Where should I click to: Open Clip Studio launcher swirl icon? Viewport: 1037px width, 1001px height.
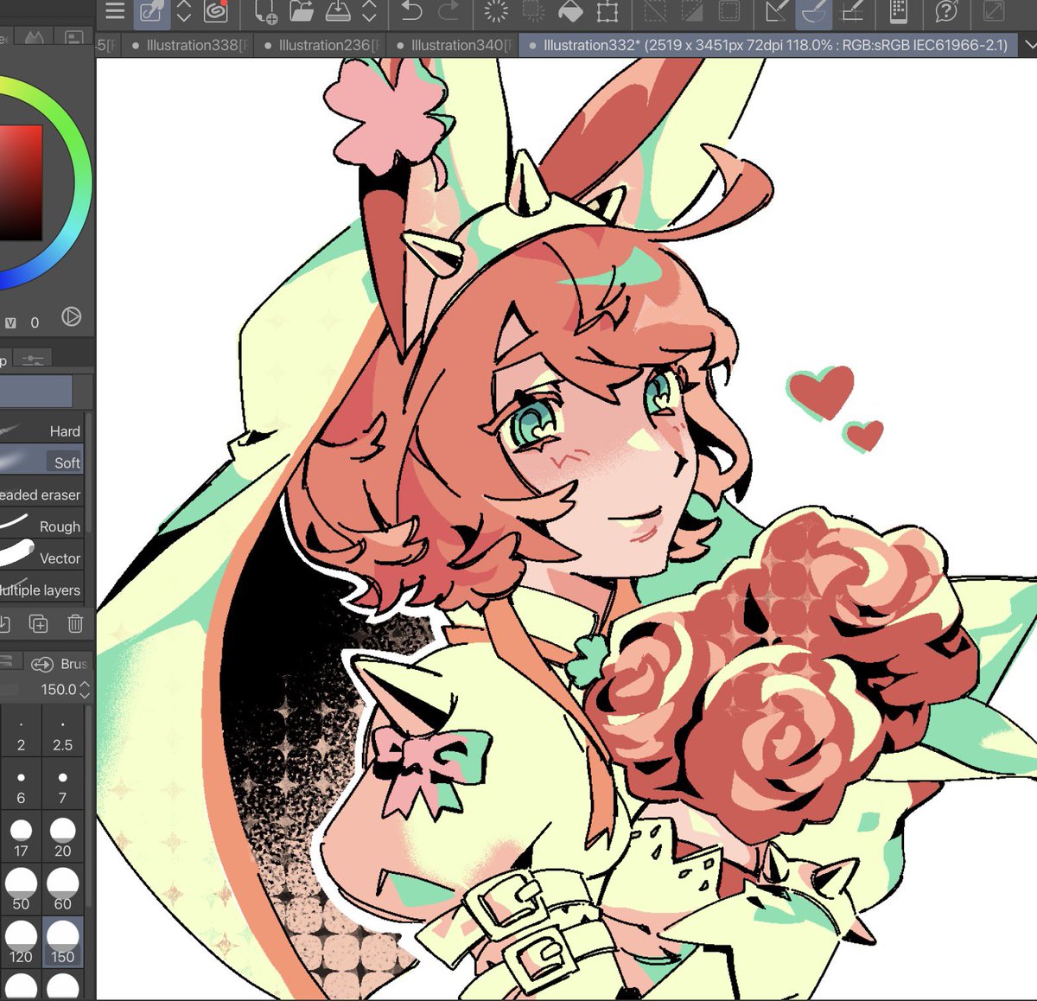(x=215, y=11)
